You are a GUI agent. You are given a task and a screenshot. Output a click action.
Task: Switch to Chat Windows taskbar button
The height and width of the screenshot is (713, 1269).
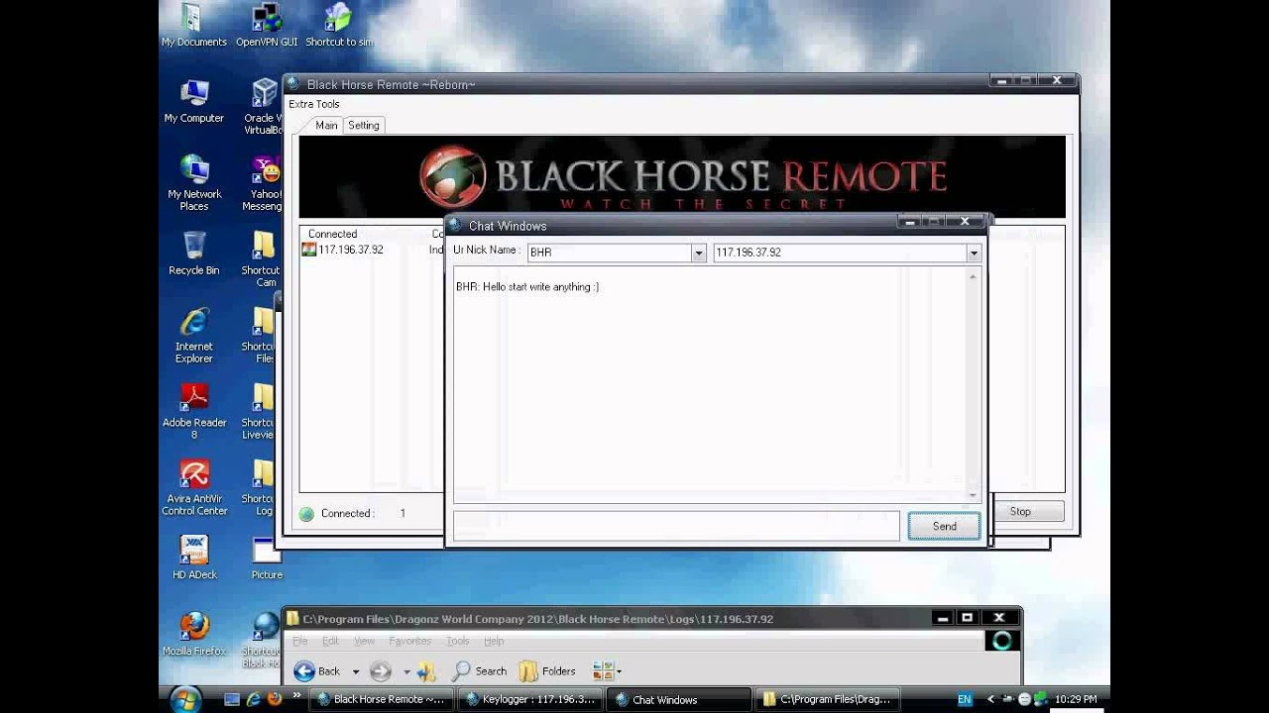[679, 699]
